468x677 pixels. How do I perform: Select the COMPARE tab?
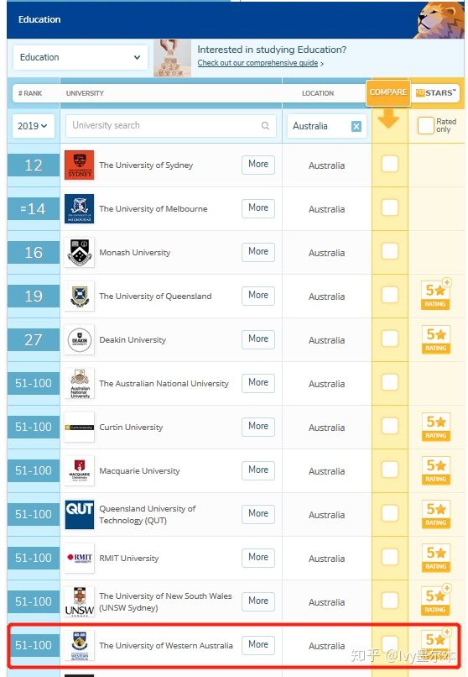(387, 92)
